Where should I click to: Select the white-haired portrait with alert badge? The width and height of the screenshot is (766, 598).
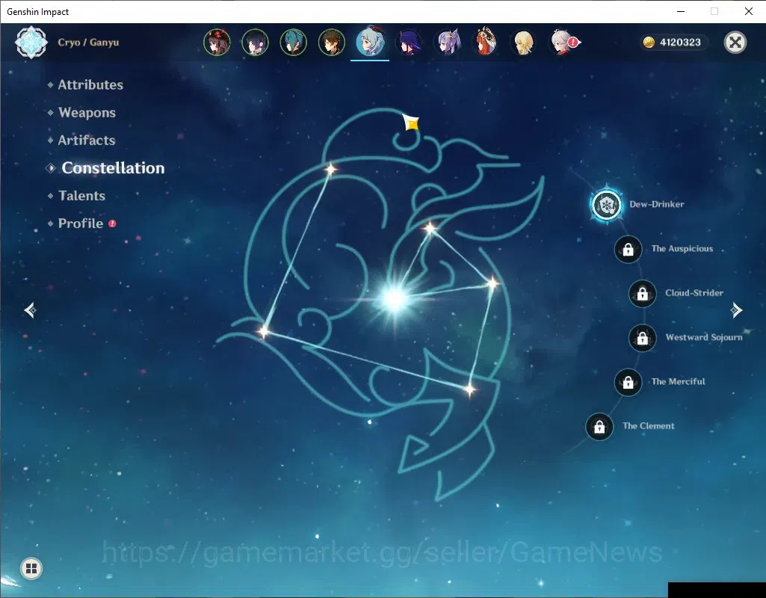point(563,43)
